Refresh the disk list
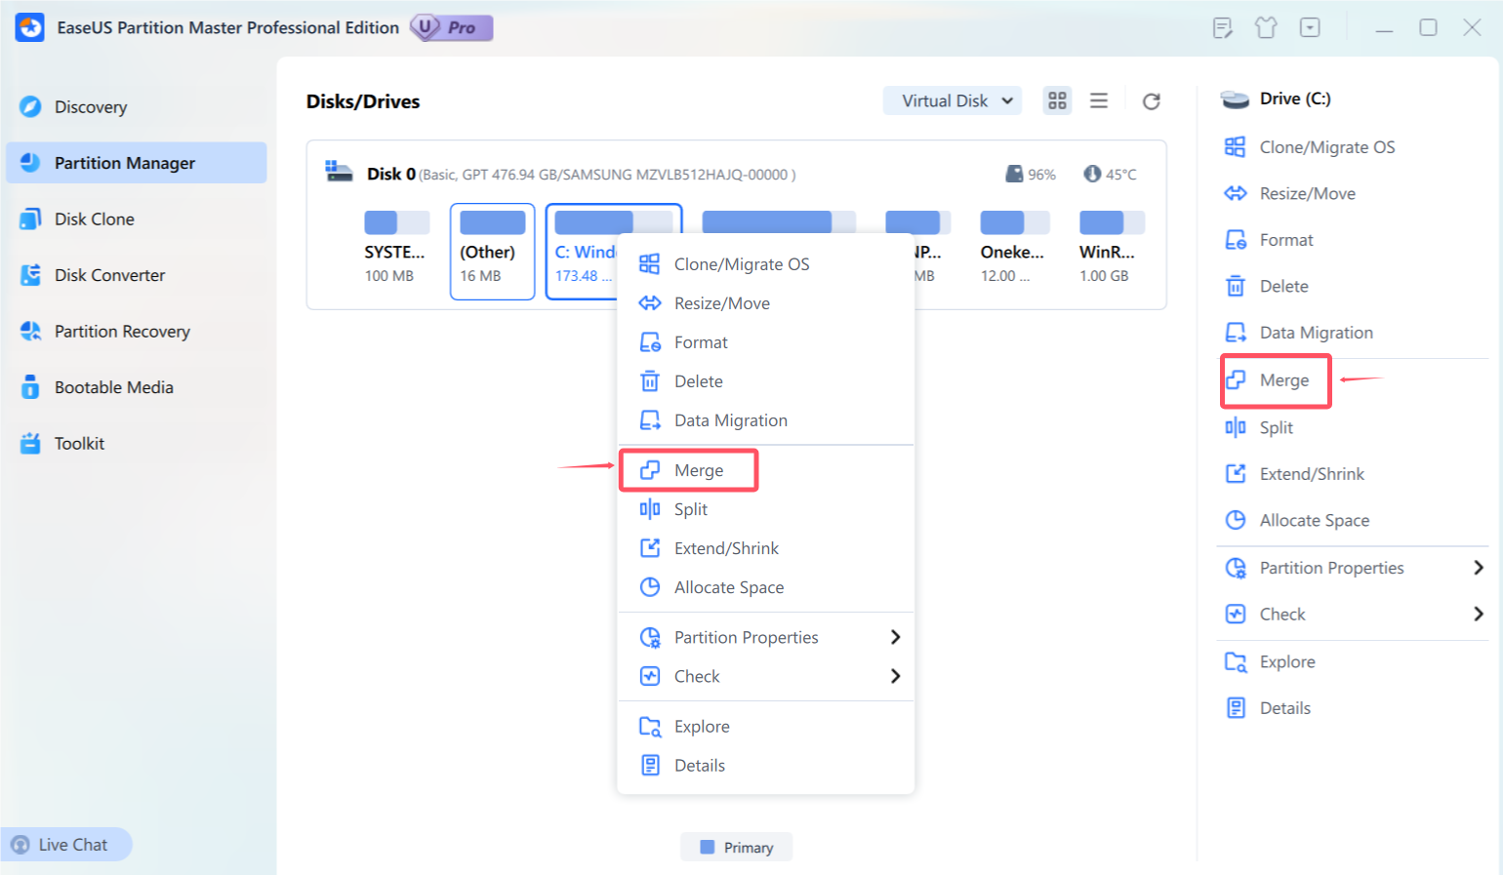 pyautogui.click(x=1152, y=101)
